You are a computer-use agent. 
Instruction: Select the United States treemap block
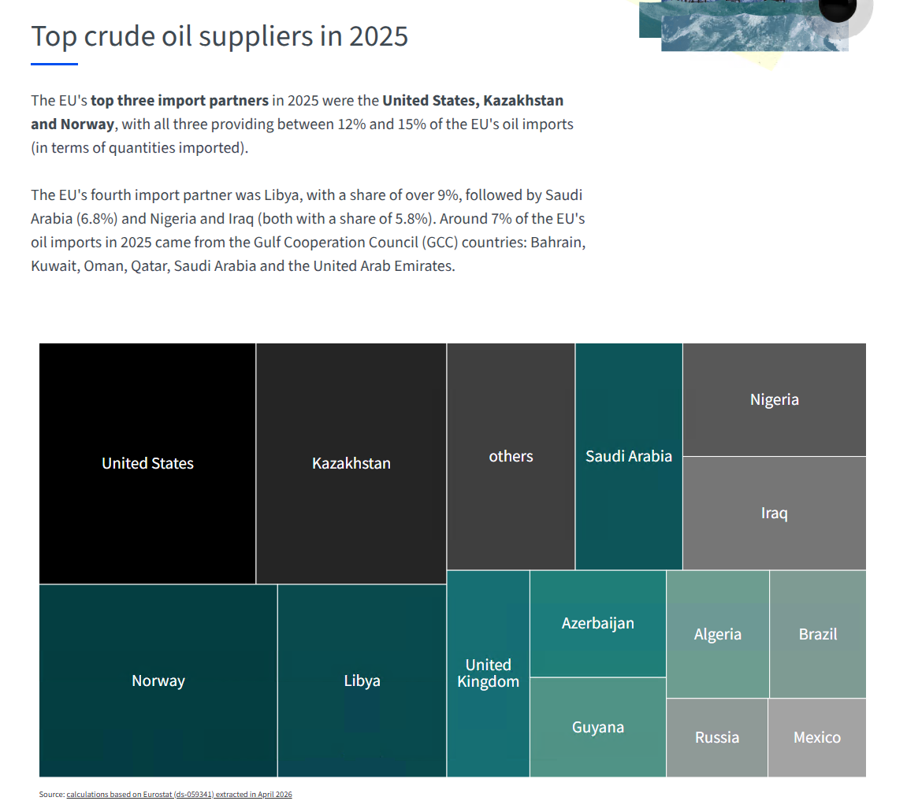(147, 464)
